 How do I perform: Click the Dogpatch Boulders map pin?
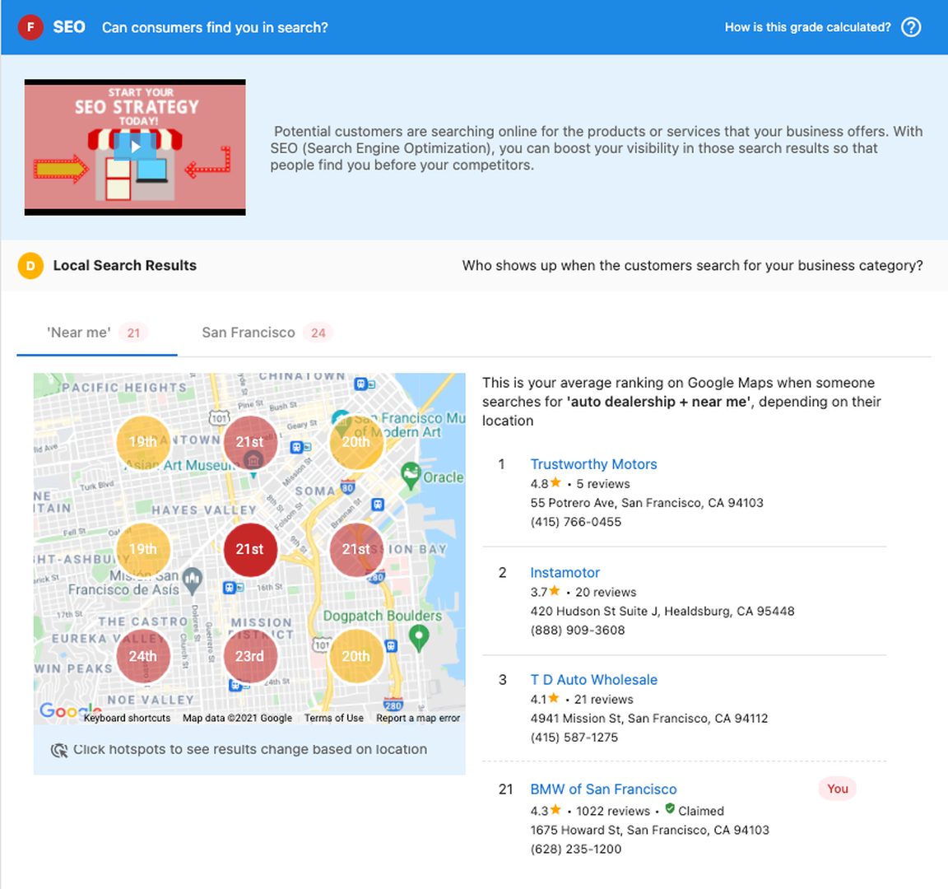click(419, 639)
